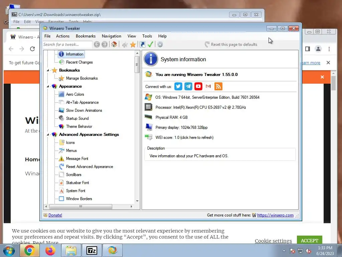Select Manage Bookmarks in the tree

click(82, 78)
